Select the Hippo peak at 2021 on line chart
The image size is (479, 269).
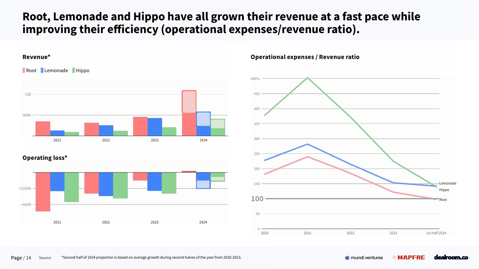[307, 78]
